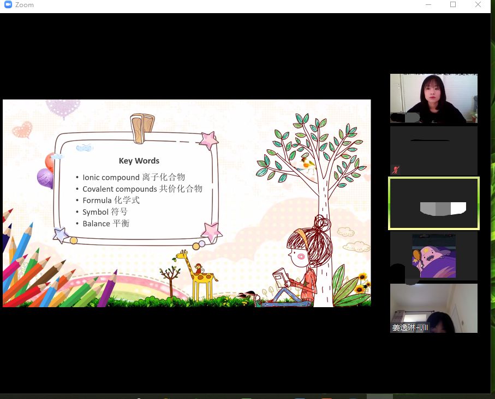Click the Zoom title text in title bar
This screenshot has width=495, height=399.
click(25, 5)
